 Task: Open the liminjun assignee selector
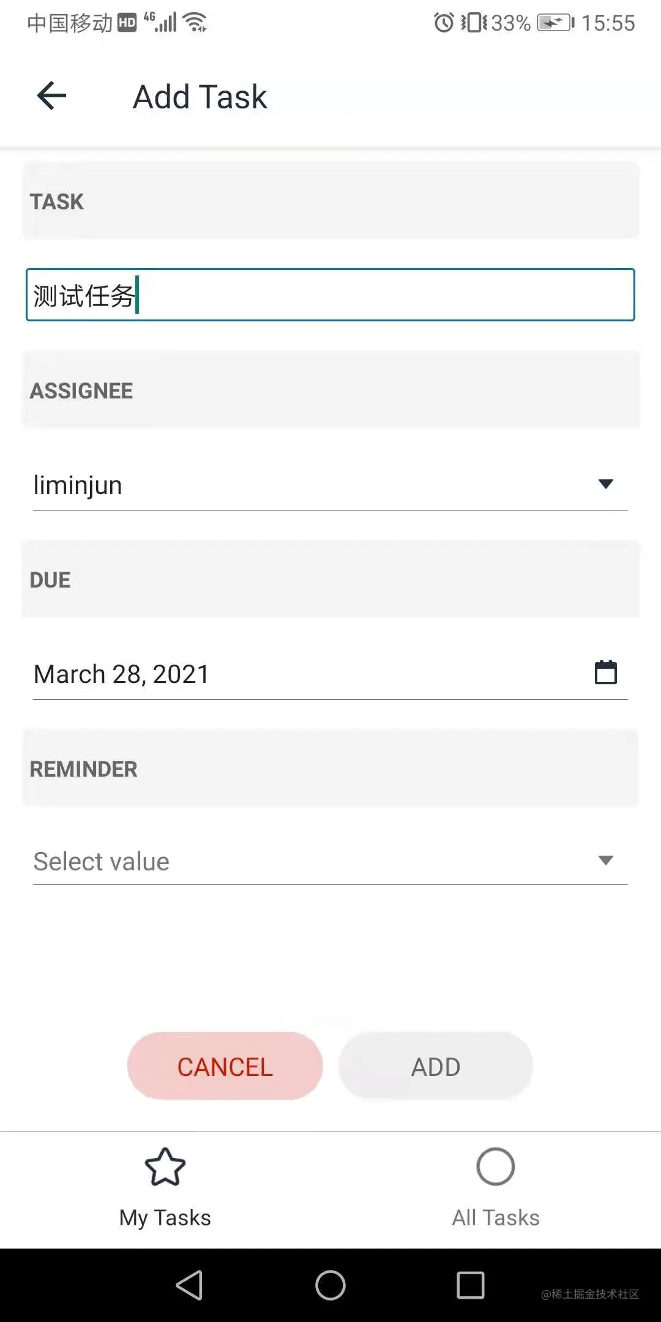[330, 485]
